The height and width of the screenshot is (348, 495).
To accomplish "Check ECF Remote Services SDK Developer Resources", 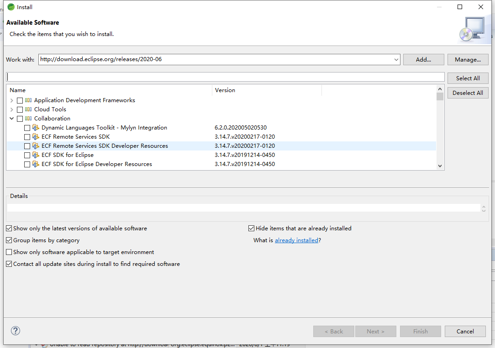I will [x=27, y=146].
